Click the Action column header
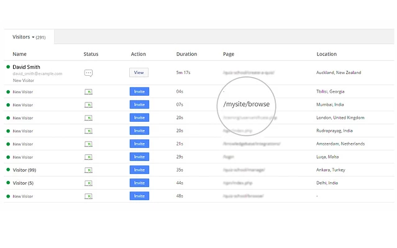This screenshot has width=397, height=248. coord(139,54)
